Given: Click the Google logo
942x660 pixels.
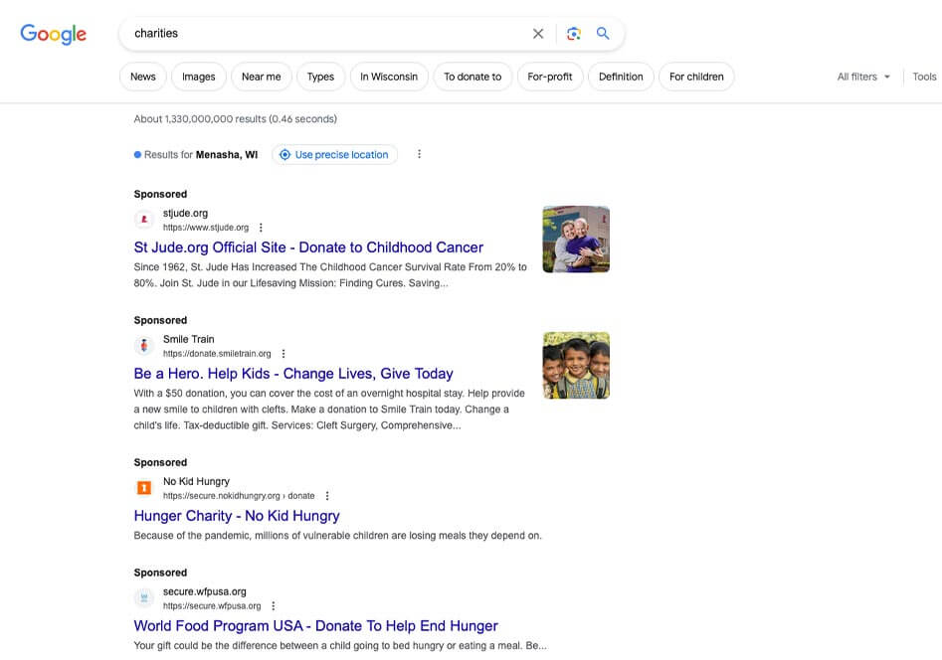Looking at the screenshot, I should [x=54, y=34].
